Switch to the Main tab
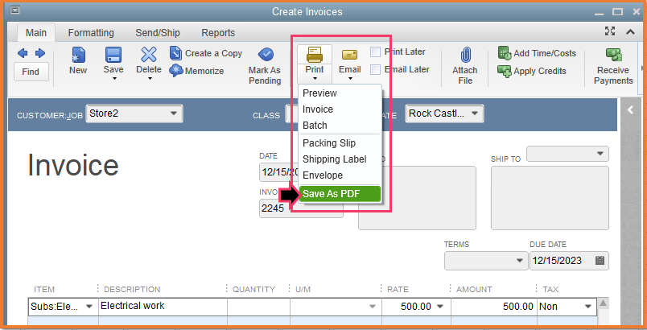This screenshot has height=330, width=647. point(36,32)
